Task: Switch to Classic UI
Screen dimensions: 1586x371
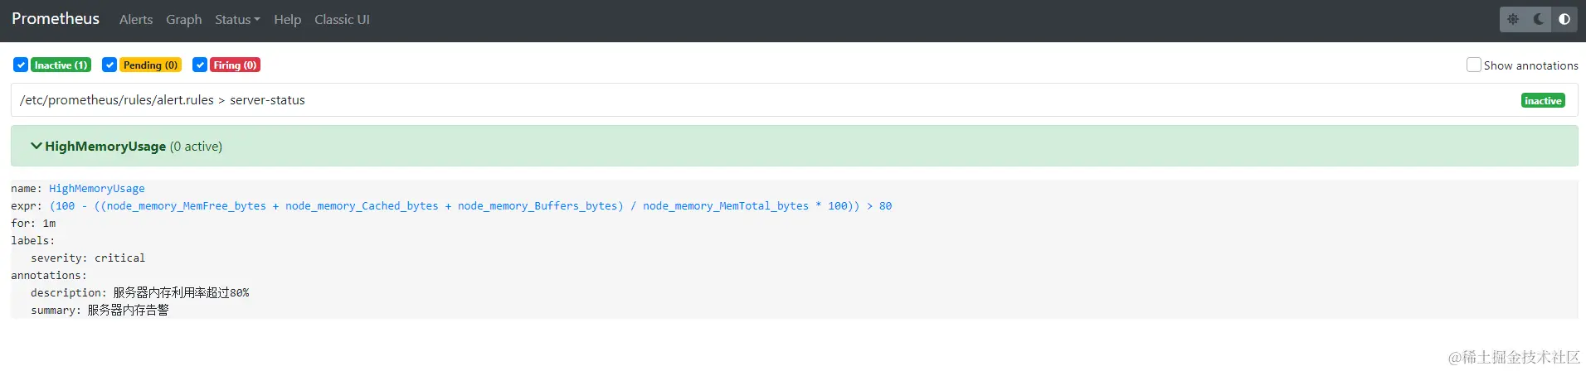Action: 342,19
